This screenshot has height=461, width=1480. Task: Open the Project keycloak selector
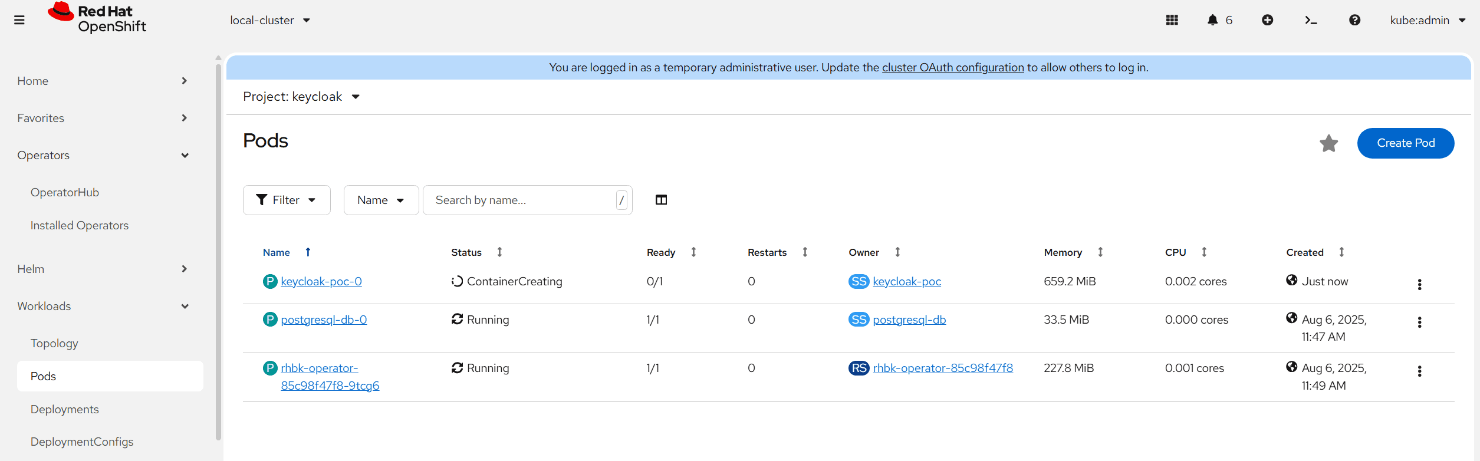pyautogui.click(x=301, y=97)
